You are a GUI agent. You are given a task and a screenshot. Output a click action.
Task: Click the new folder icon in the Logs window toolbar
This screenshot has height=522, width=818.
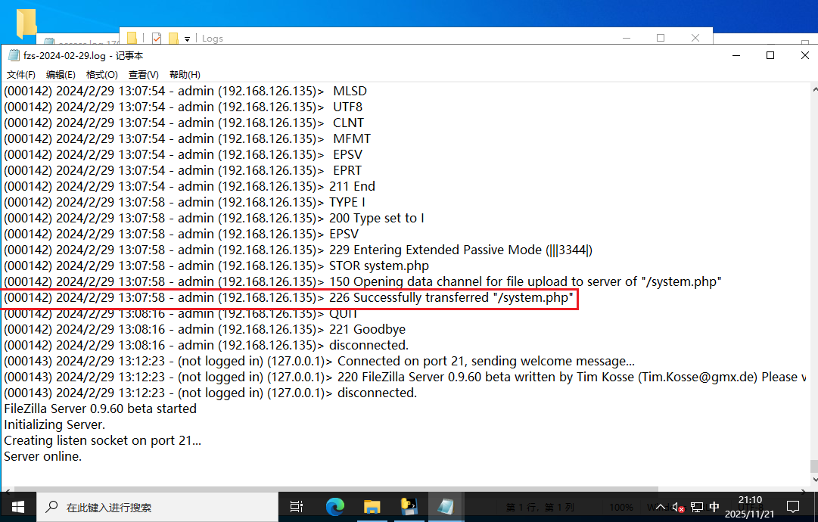[x=173, y=38]
